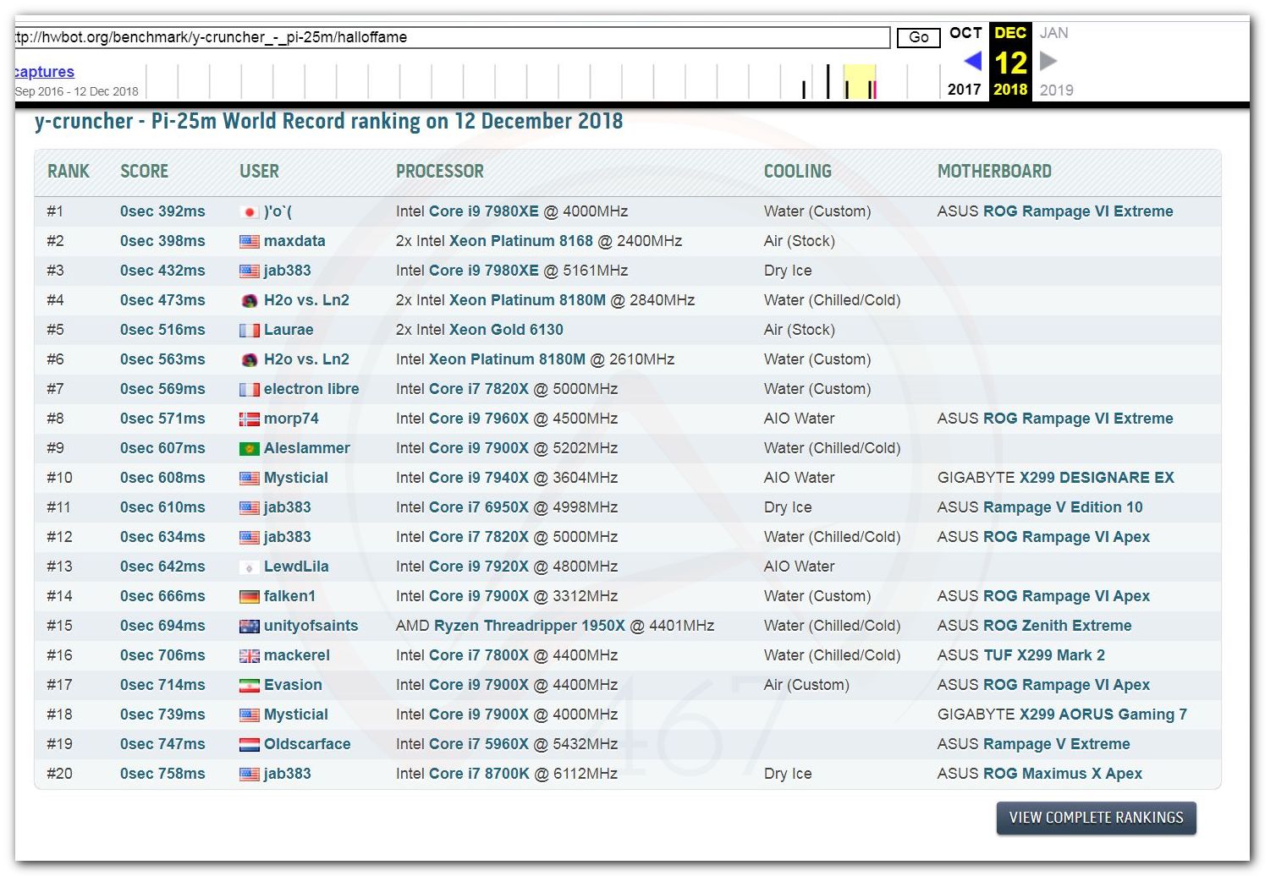Click the Australia flag beside unityofsaints
This screenshot has height=876, width=1265.
click(249, 627)
